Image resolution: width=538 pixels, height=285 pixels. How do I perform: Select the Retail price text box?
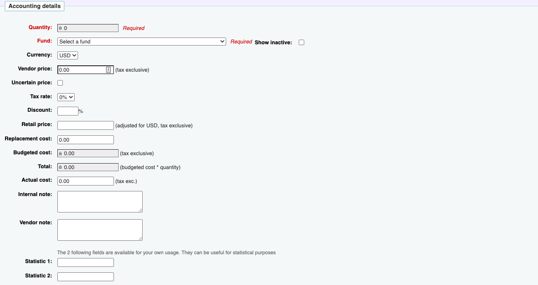coord(86,125)
